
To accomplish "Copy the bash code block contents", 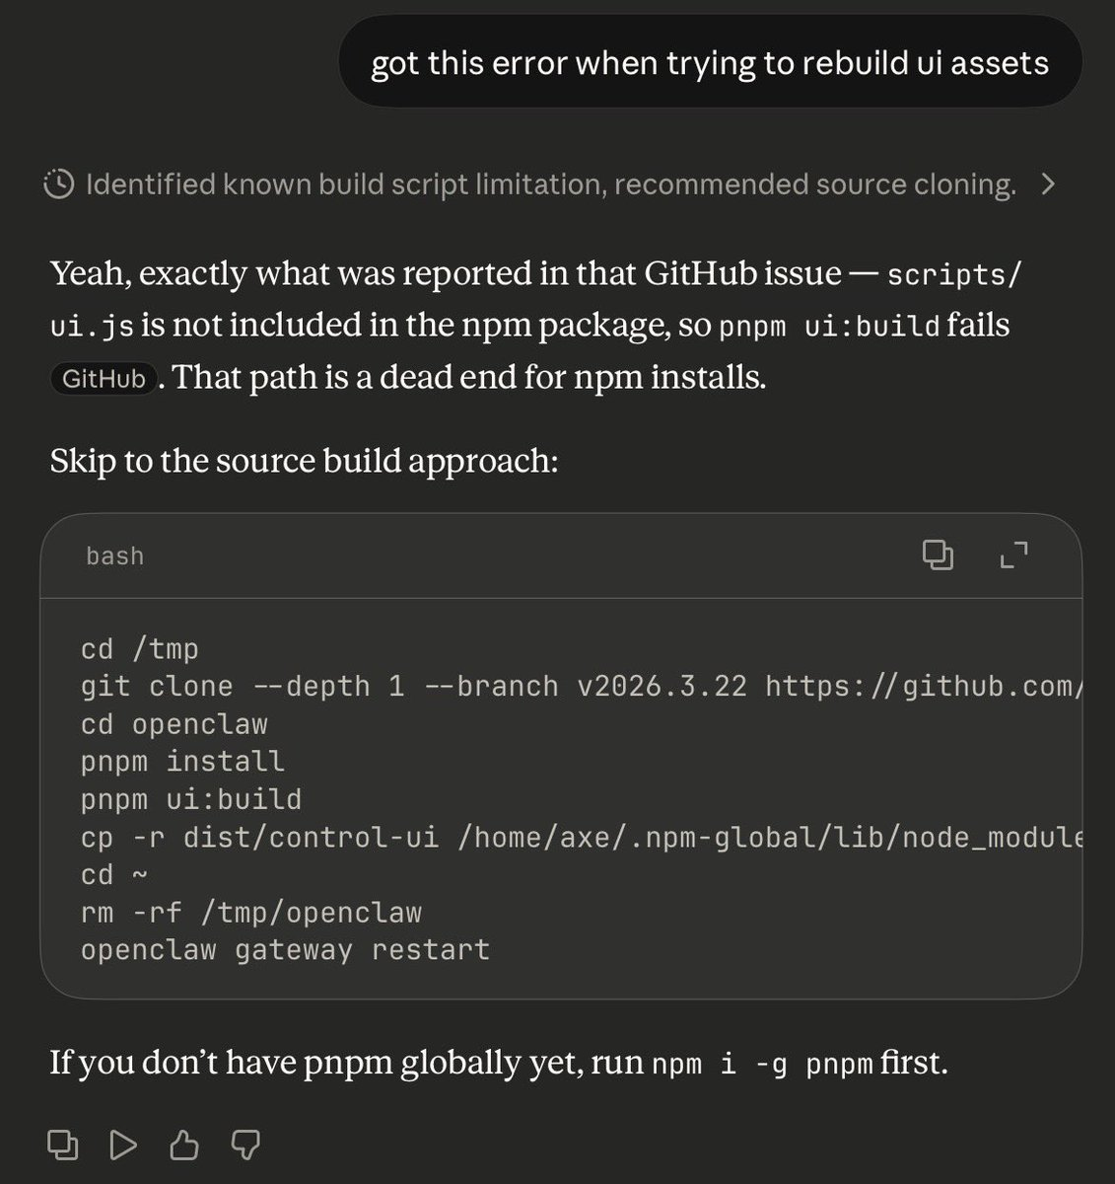I will click(x=938, y=555).
